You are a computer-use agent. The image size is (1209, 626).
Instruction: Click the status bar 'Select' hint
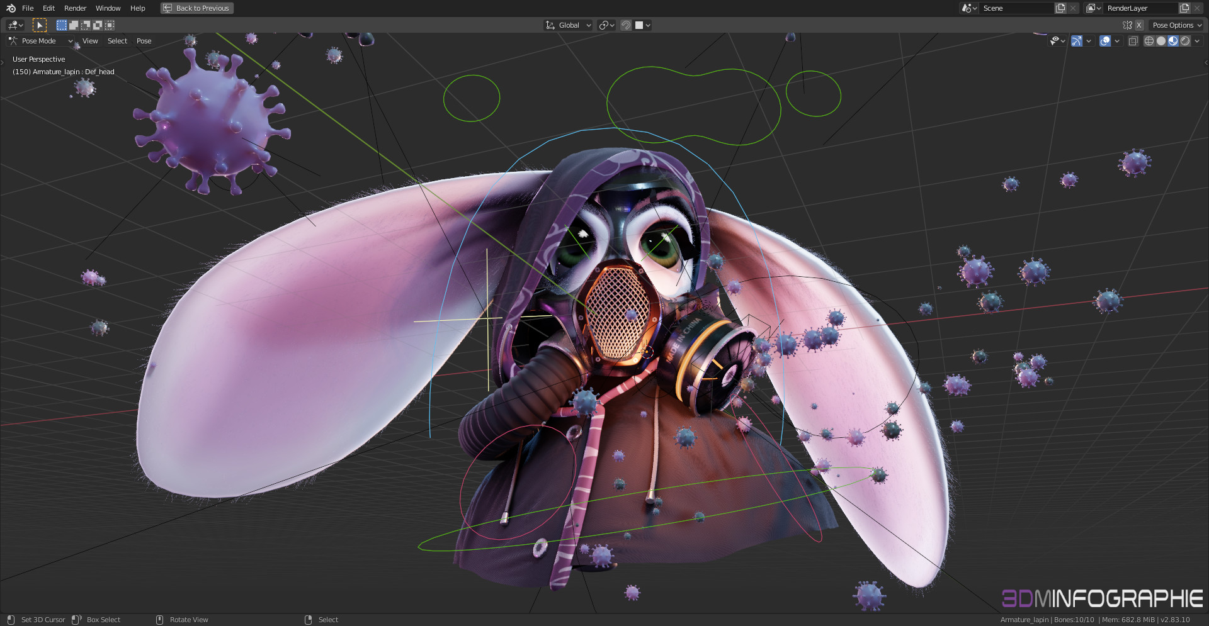click(x=328, y=620)
